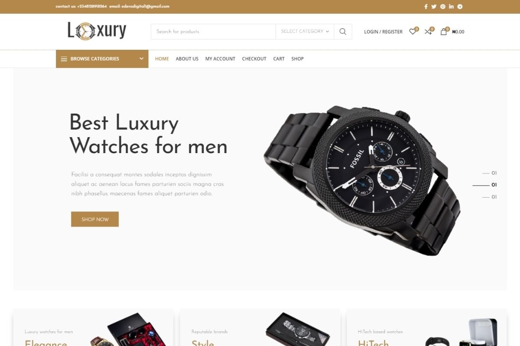Open the wishlist heart icon

[413, 32]
